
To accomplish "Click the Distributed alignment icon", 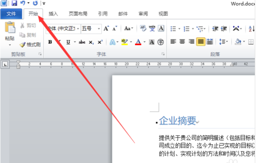I will pos(210,42).
